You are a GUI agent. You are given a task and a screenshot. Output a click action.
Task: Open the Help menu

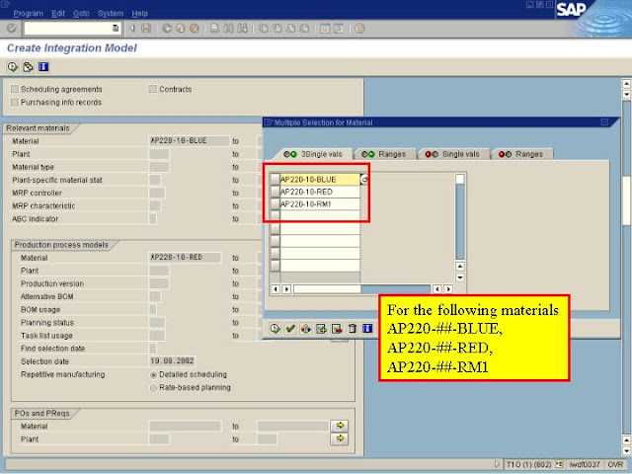[140, 13]
